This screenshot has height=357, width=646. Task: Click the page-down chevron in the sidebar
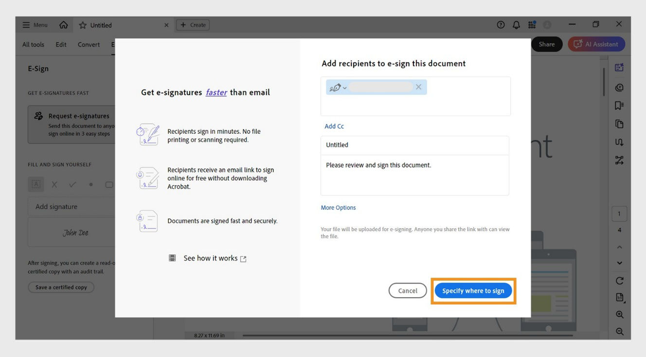(619, 263)
